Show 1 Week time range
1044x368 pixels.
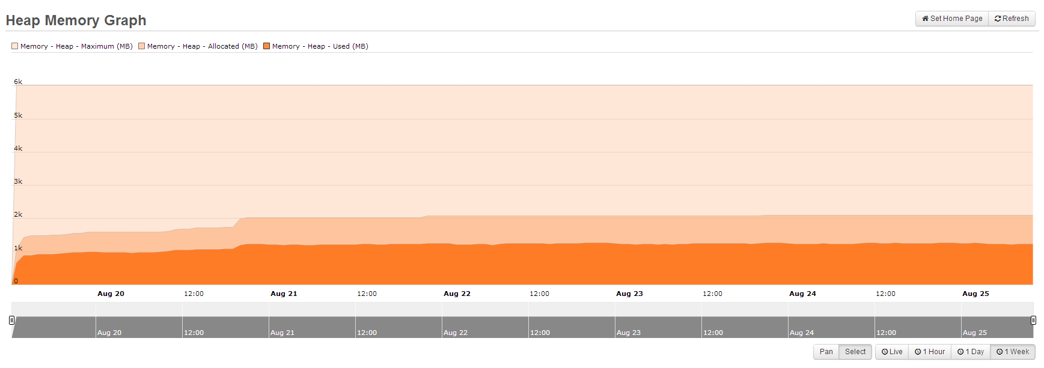(x=1013, y=352)
